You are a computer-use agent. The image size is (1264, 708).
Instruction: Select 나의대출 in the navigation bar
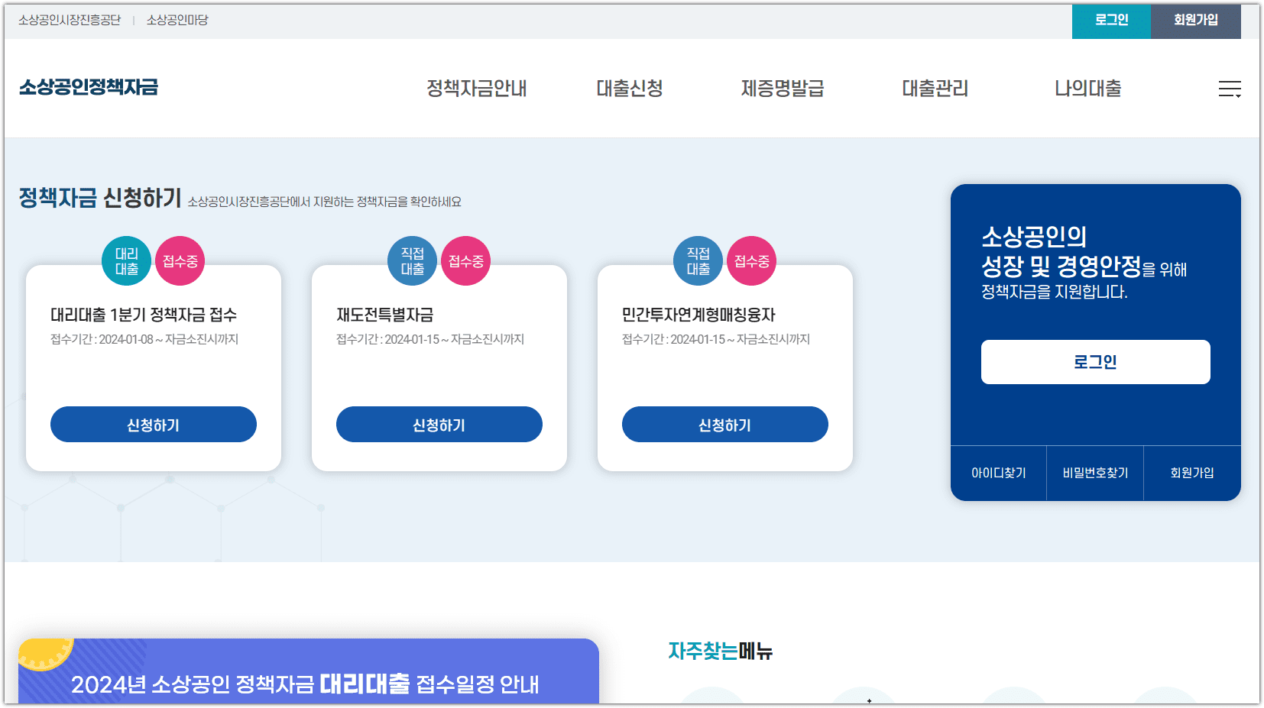pyautogui.click(x=1087, y=88)
